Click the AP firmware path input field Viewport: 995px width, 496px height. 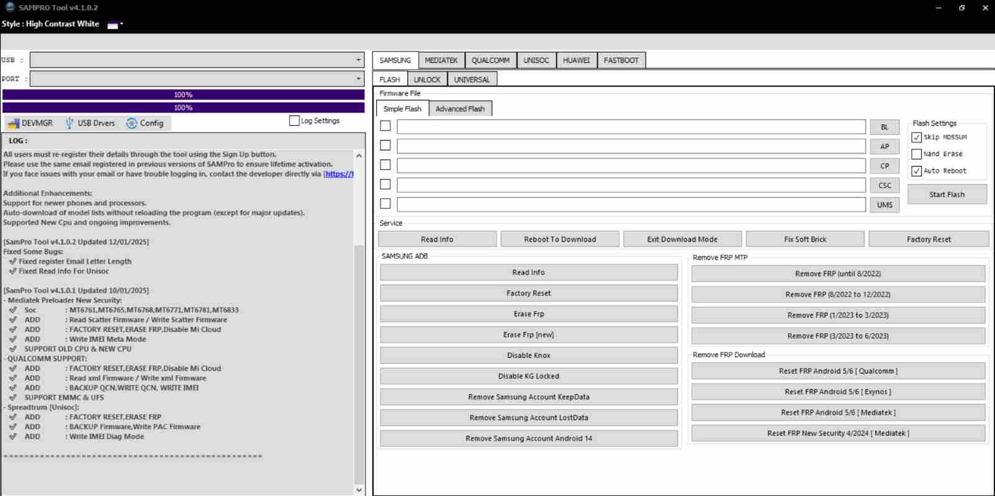[631, 146]
